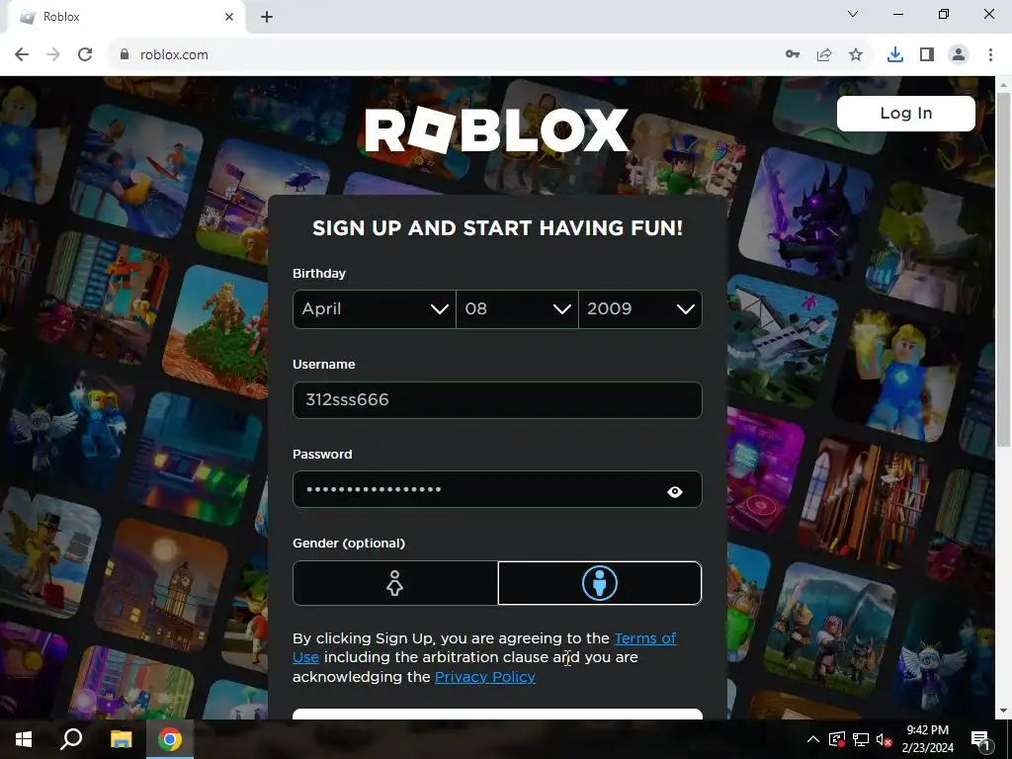
Task: Open the Windows Start menu
Action: coord(24,739)
